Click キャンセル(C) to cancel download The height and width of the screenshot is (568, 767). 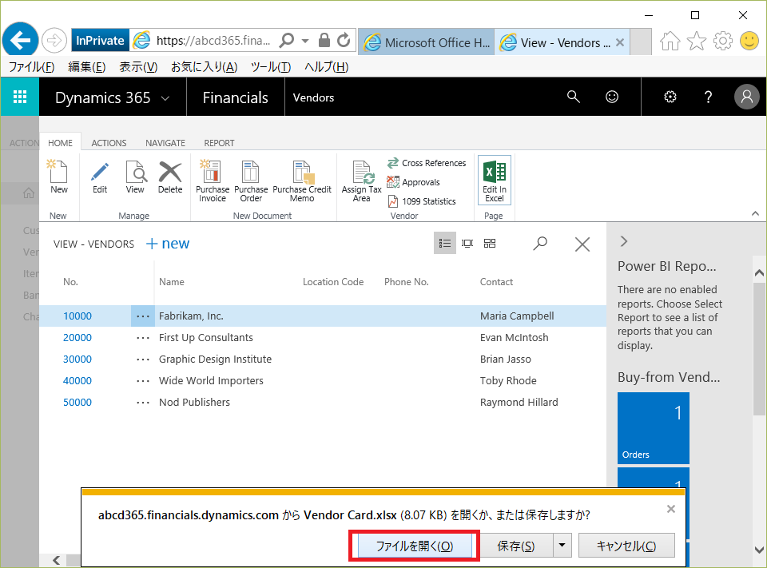click(x=626, y=546)
